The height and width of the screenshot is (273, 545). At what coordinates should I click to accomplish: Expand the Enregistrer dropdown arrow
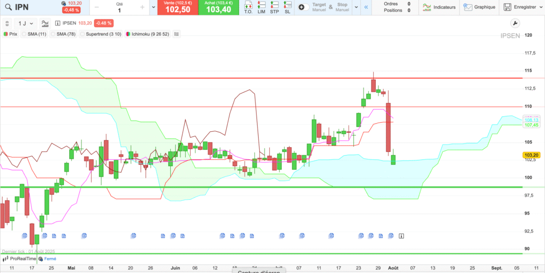[x=541, y=7]
